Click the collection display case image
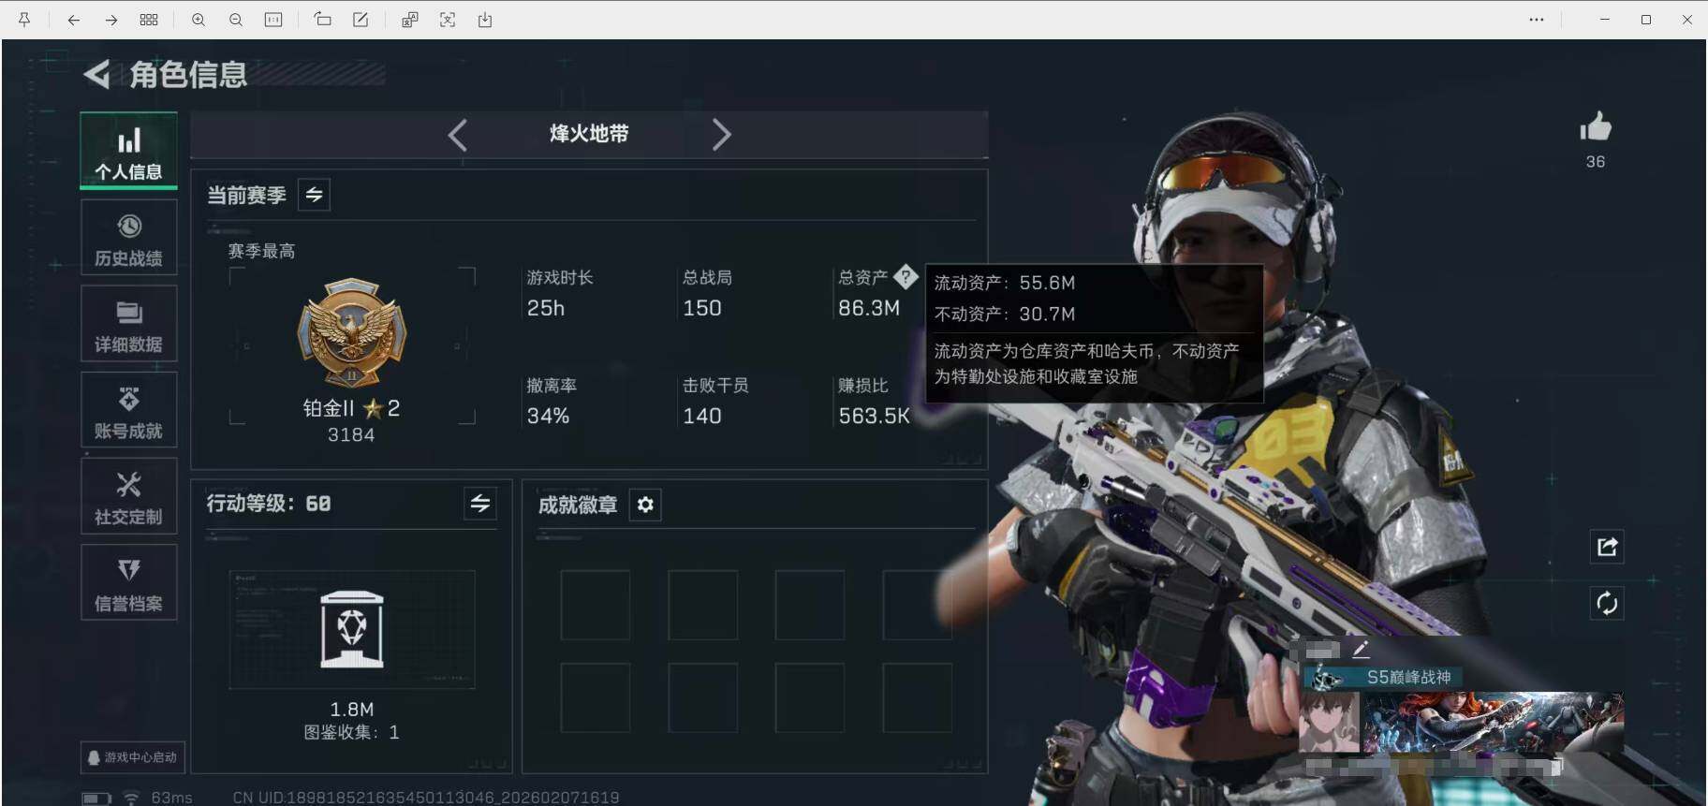This screenshot has height=806, width=1708. point(352,629)
